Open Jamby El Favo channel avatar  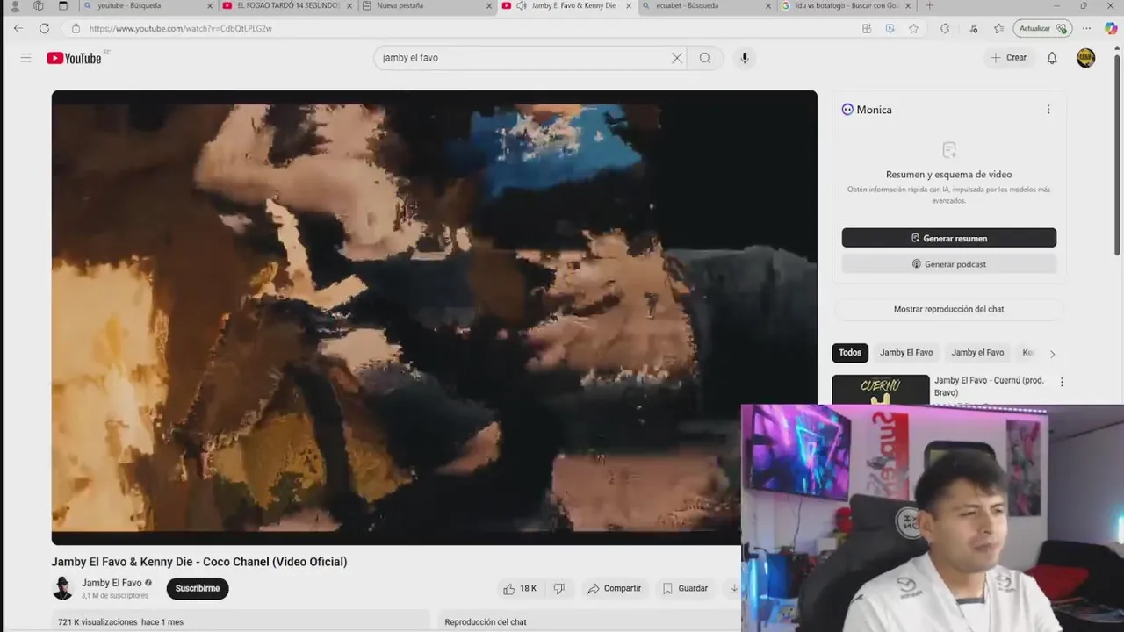(x=62, y=588)
